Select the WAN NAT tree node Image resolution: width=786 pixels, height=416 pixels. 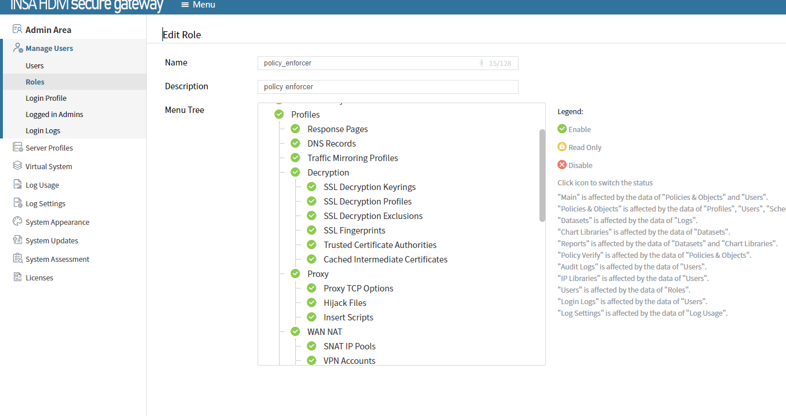pos(324,331)
